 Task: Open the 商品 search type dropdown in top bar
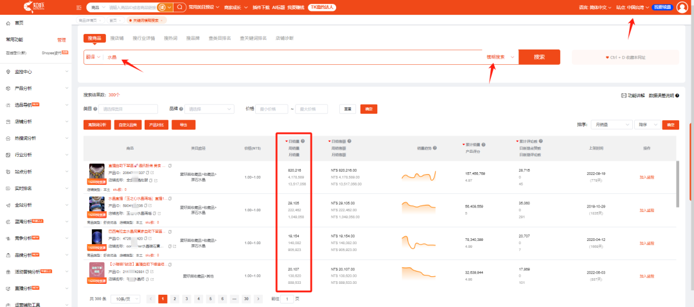click(98, 8)
